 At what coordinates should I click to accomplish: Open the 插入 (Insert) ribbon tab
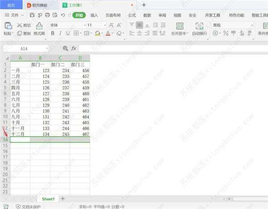tap(94, 15)
